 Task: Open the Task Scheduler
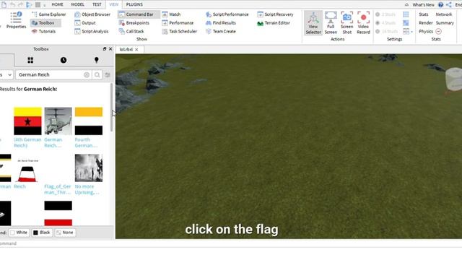point(180,31)
